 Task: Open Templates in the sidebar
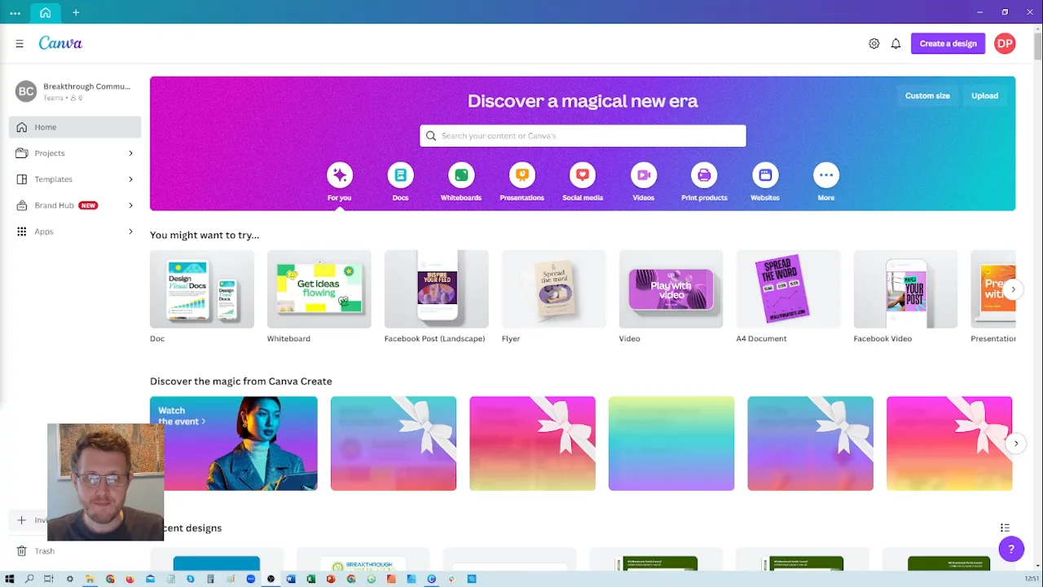[x=75, y=179]
